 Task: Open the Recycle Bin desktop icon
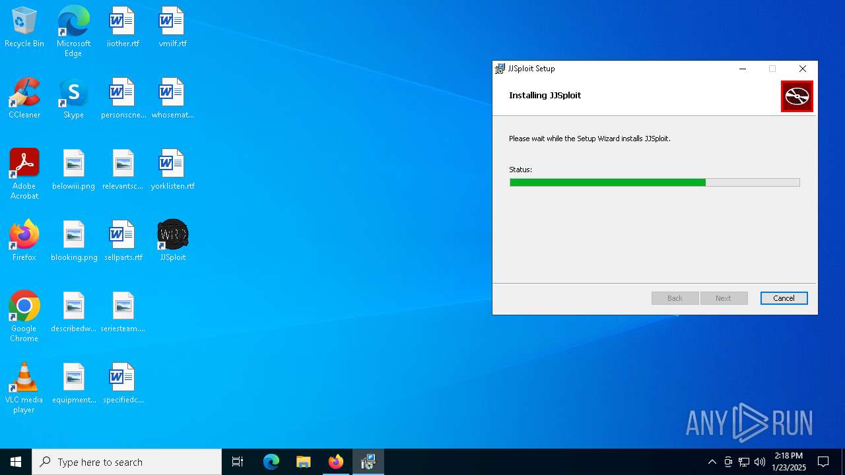tap(24, 27)
